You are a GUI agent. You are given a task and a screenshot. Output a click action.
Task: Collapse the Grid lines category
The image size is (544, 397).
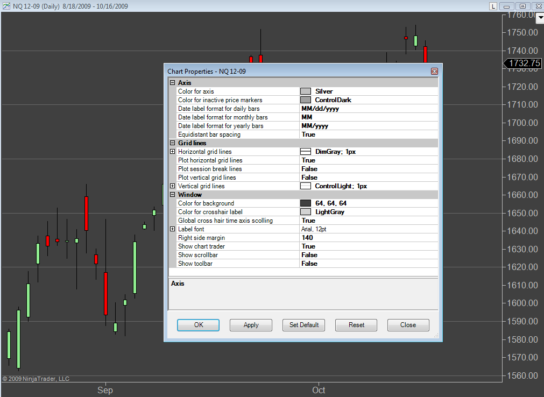172,143
